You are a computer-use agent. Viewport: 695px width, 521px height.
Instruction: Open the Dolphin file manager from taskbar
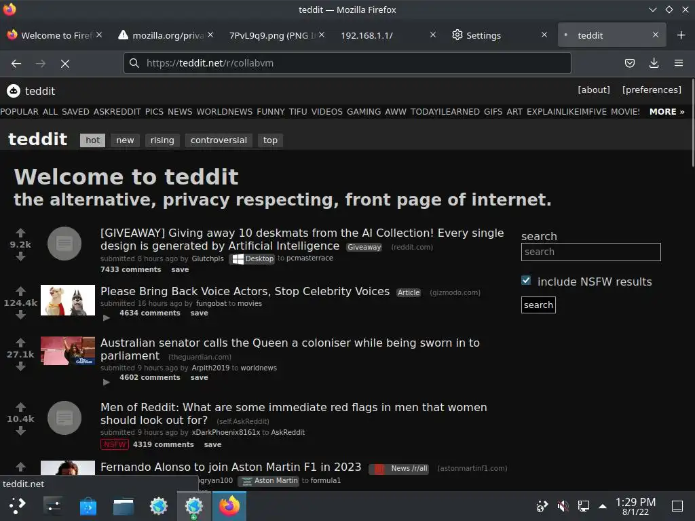pyautogui.click(x=124, y=506)
